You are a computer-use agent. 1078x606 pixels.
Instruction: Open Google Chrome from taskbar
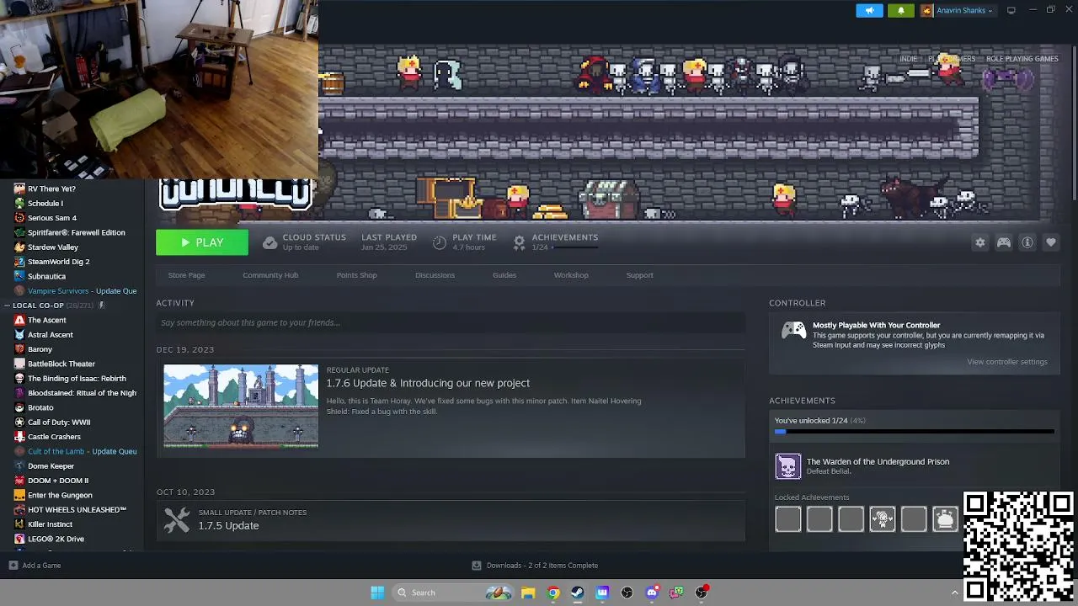click(552, 593)
